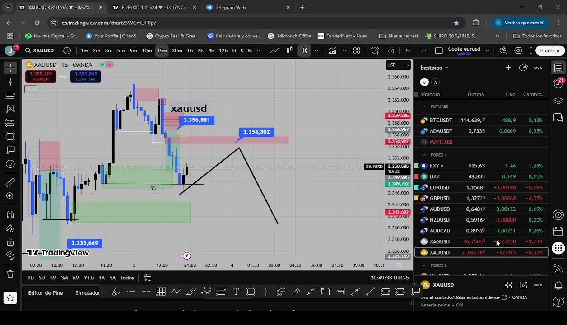Screen dimensions: 567x325
Task: Select the 5m timeframe
Action: coord(121,51)
